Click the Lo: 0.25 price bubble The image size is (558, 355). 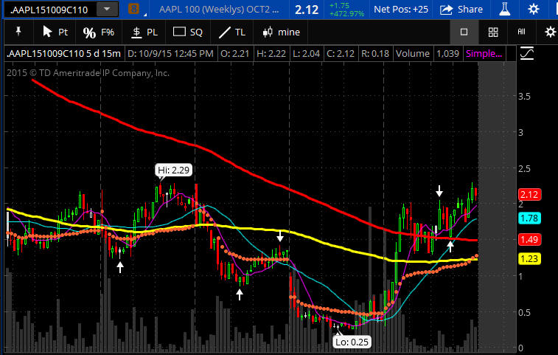click(x=352, y=342)
